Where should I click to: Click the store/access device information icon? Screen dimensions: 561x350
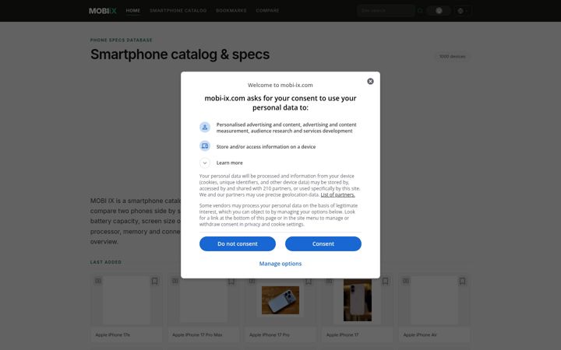pyautogui.click(x=205, y=146)
